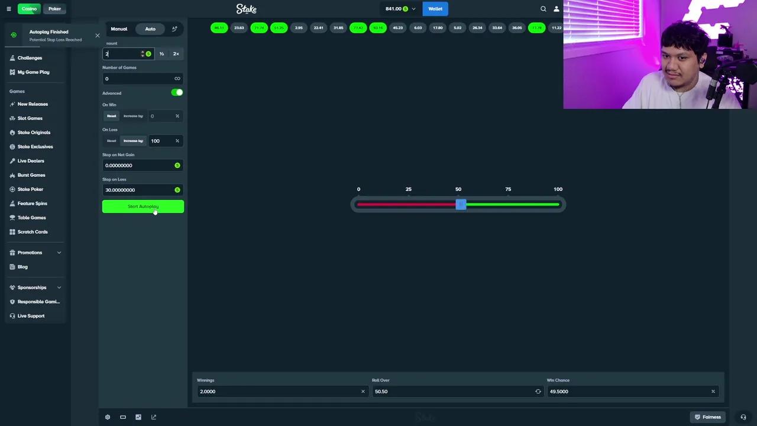Open game settings gear icon
The width and height of the screenshot is (757, 426).
pos(108,417)
